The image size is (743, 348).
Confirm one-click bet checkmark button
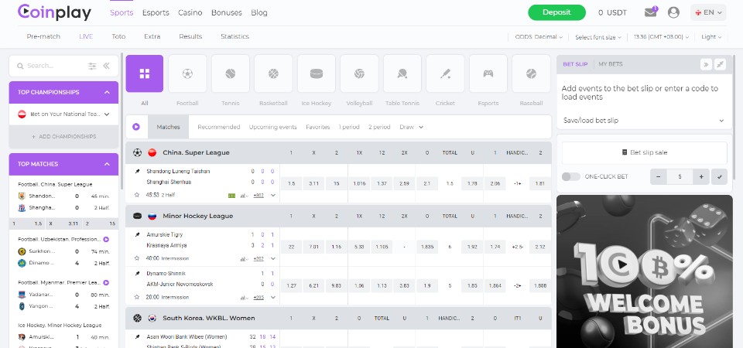(x=719, y=176)
